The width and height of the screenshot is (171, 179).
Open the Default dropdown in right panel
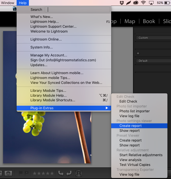coord(153,61)
